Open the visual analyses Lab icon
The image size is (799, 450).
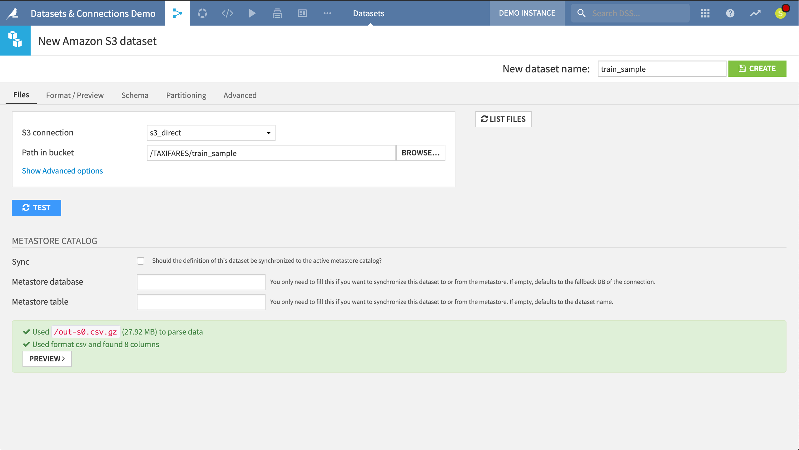[x=202, y=13]
